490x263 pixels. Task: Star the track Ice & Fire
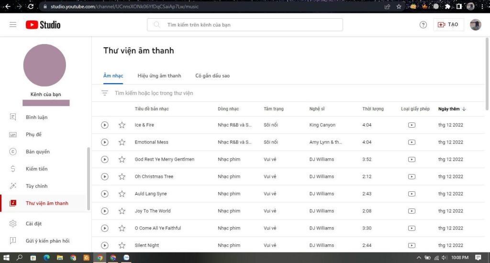122,125
